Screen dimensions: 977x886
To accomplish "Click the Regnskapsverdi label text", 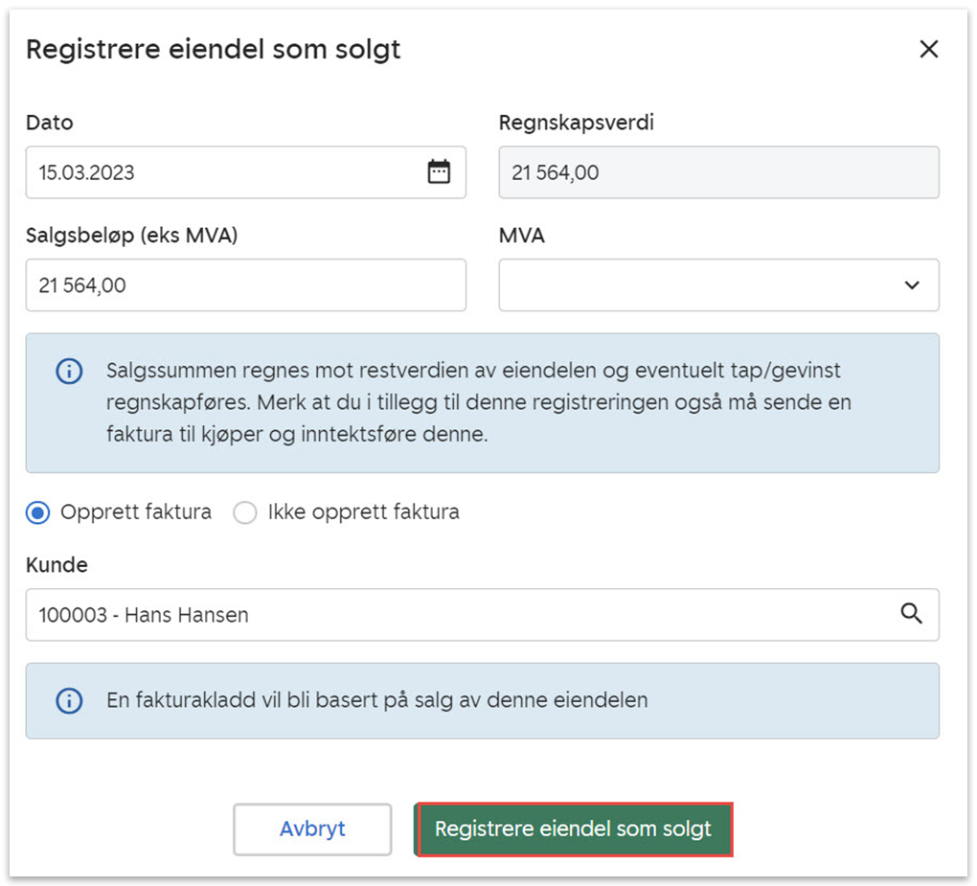I will coord(577,123).
